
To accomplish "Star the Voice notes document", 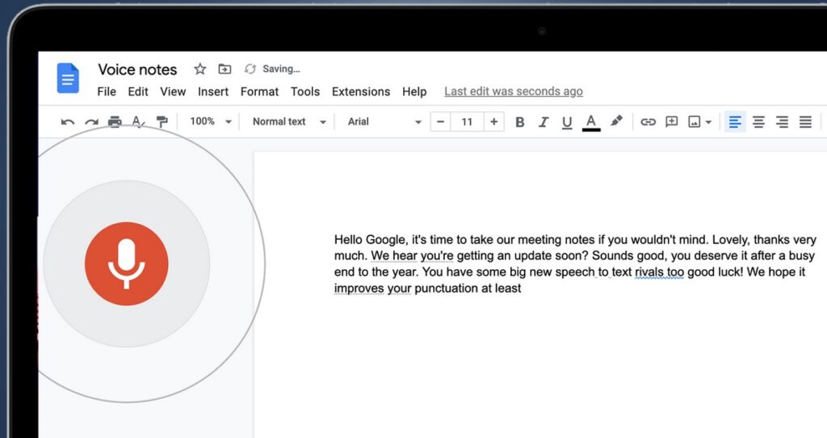I will (199, 69).
